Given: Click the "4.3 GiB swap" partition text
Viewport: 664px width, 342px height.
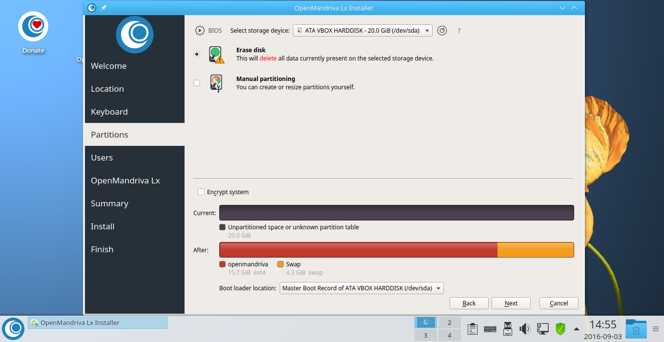Looking at the screenshot, I should 304,273.
